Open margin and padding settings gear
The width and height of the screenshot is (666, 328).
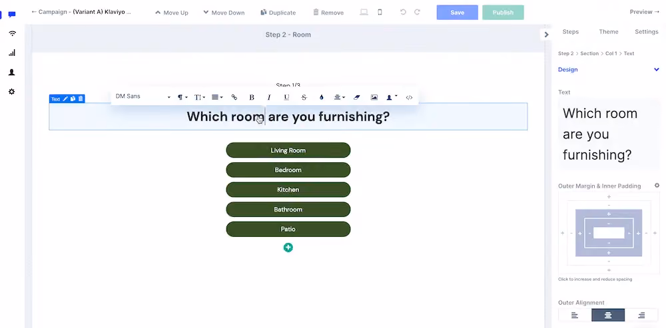657,186
